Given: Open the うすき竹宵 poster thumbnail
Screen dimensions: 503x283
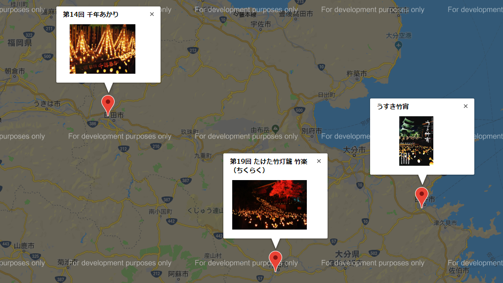Looking at the screenshot, I should point(416,141).
